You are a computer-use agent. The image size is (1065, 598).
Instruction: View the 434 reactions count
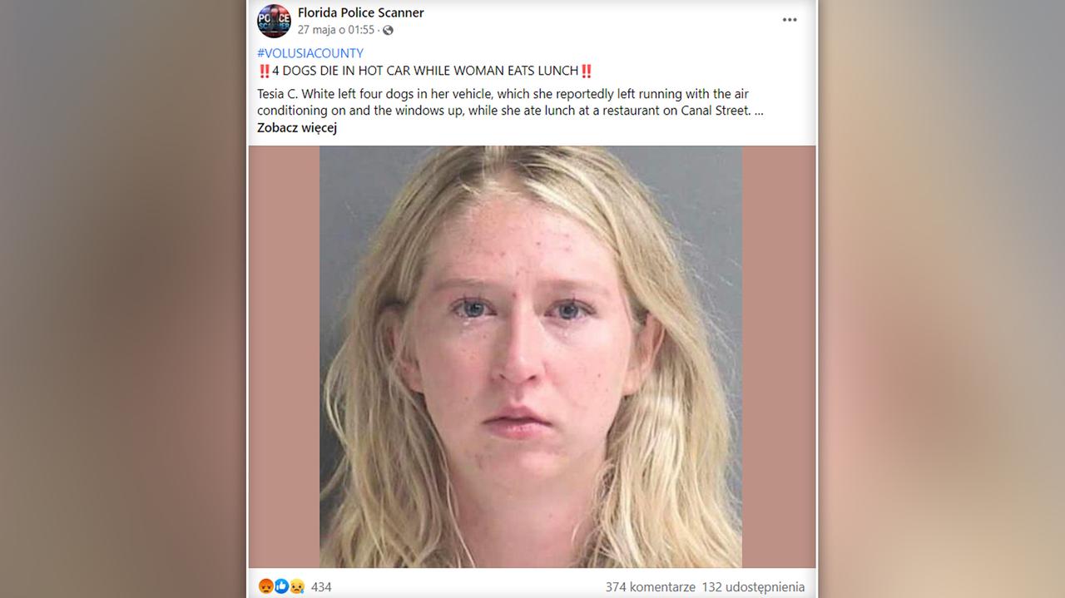321,587
